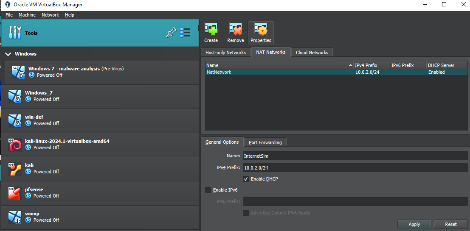Click the winxp VM icon
This screenshot has width=470, height=231.
(15, 217)
